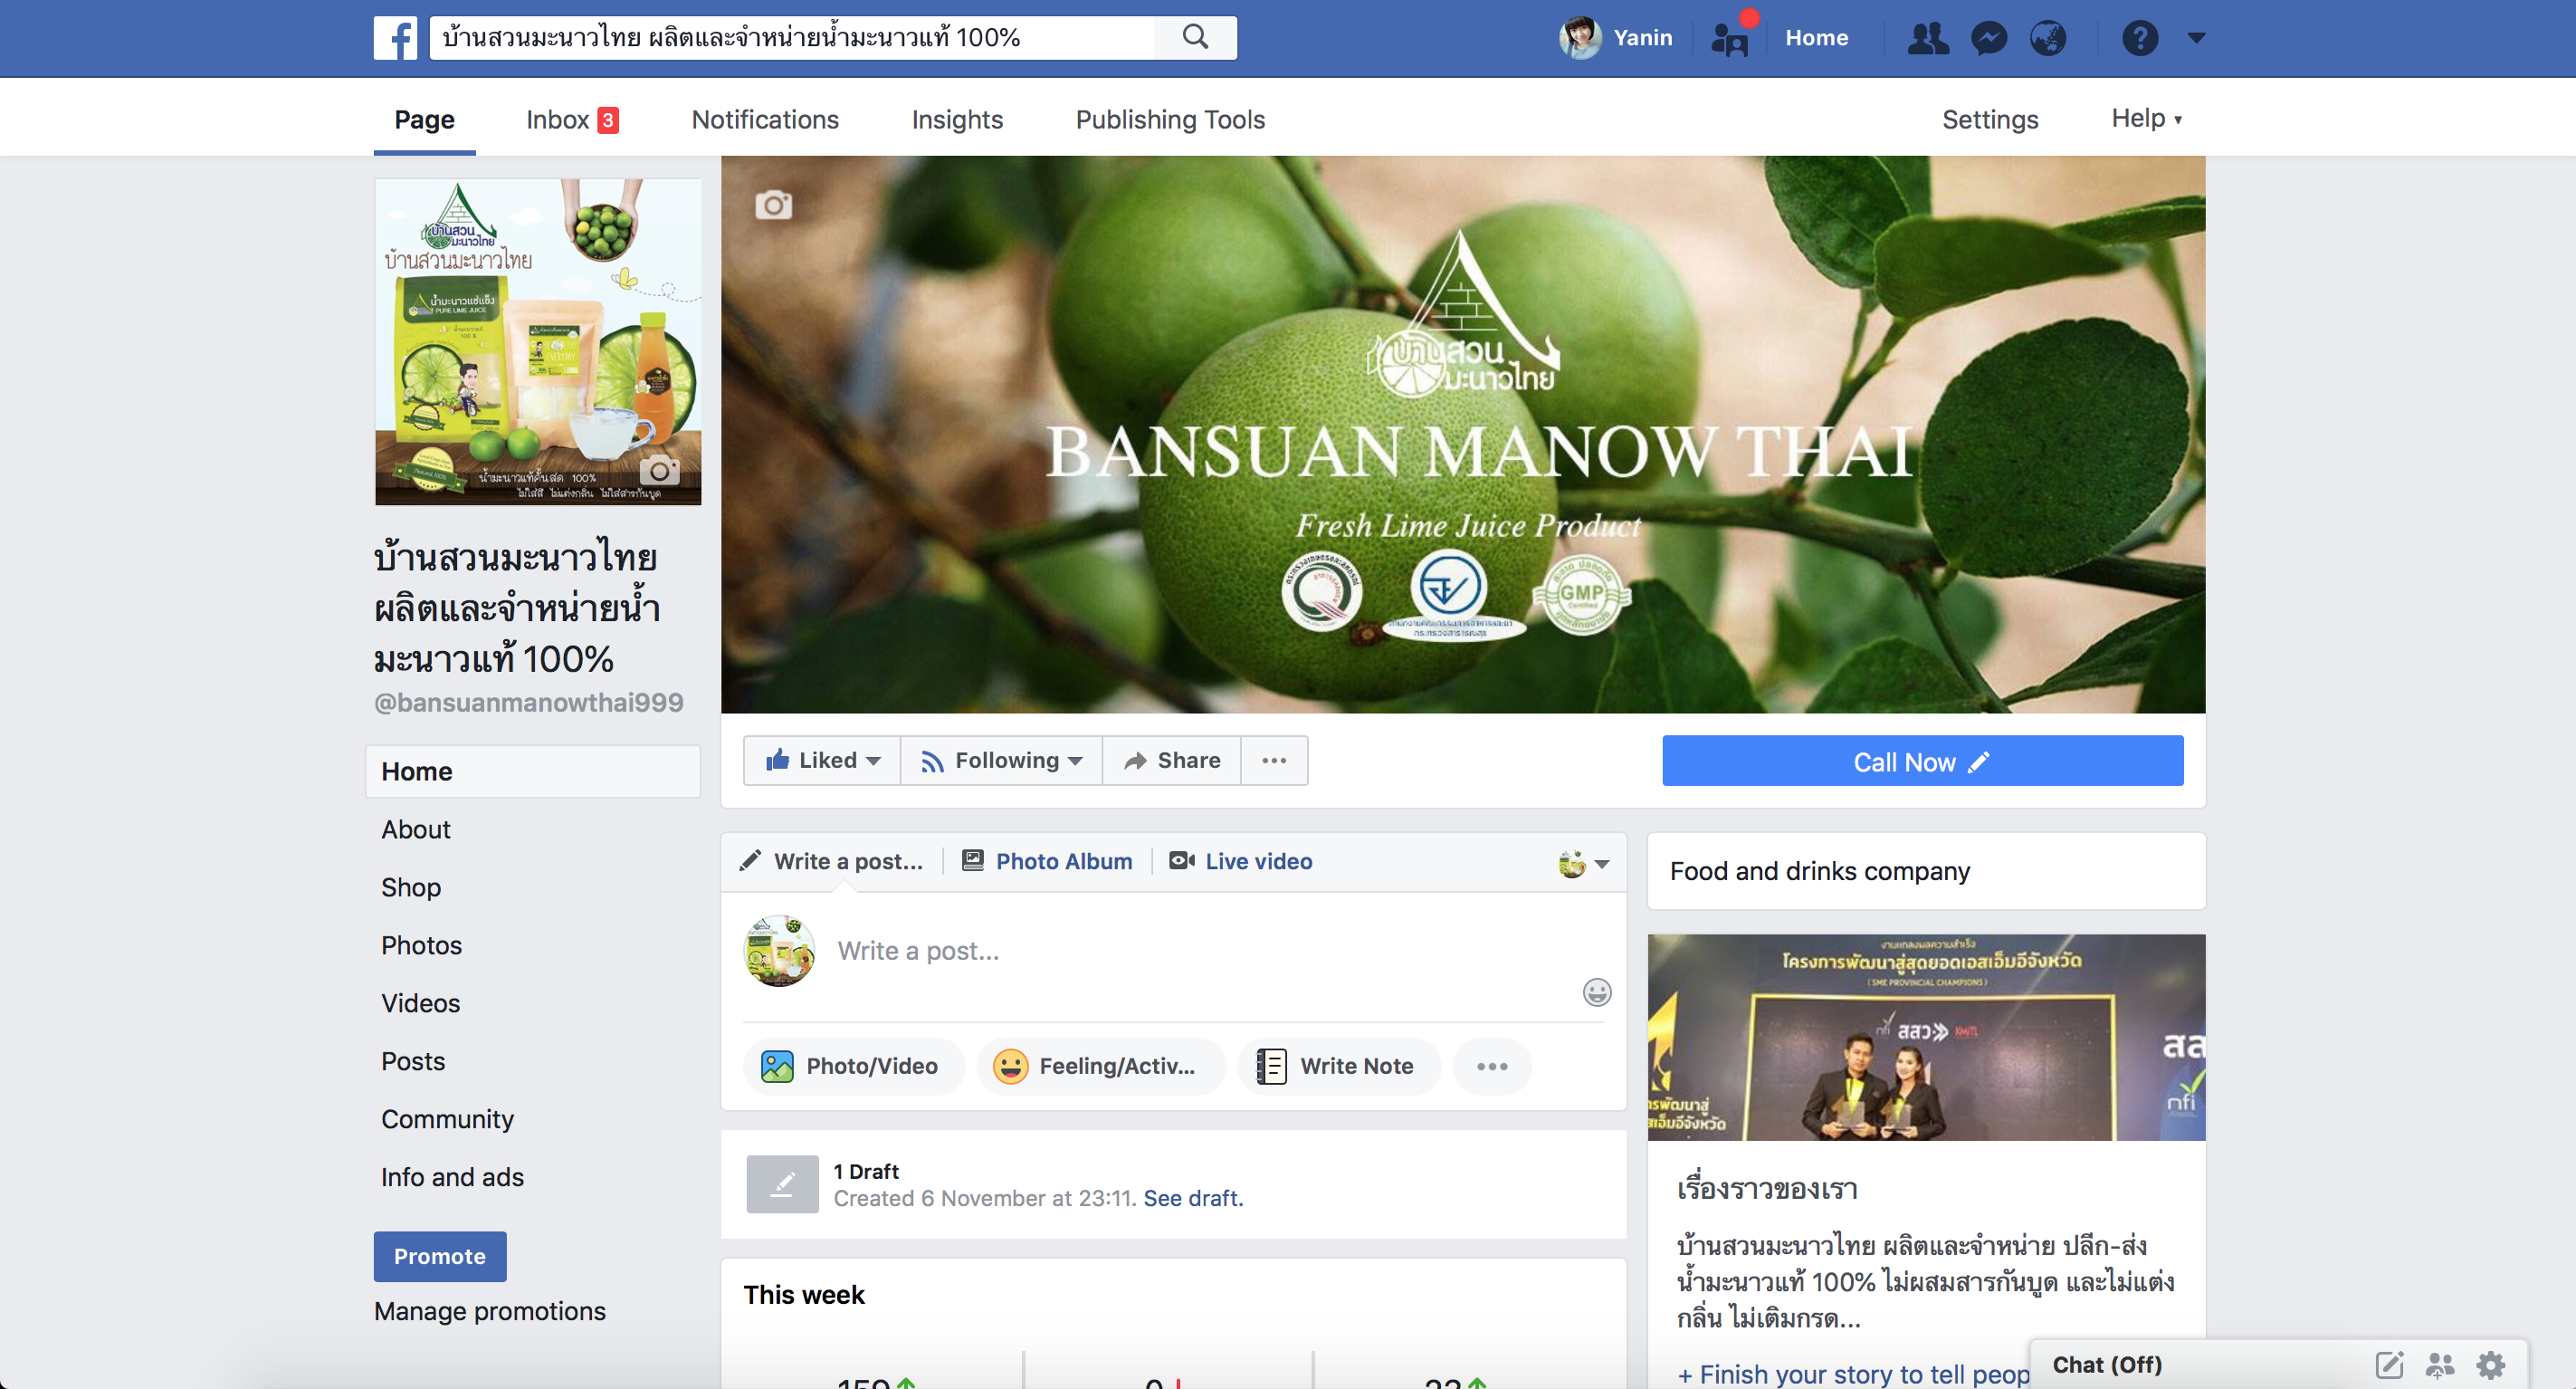Open Community in the sidebar
Viewport: 2576px width, 1389px height.
(x=447, y=1120)
